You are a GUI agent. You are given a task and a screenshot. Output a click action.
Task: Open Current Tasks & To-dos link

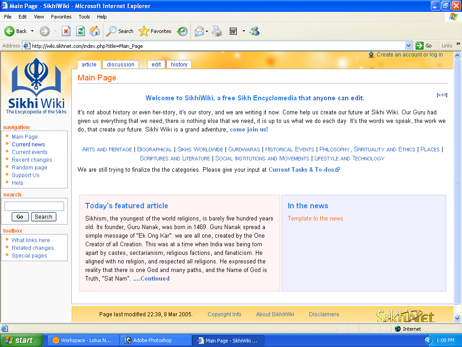pyautogui.click(x=304, y=170)
